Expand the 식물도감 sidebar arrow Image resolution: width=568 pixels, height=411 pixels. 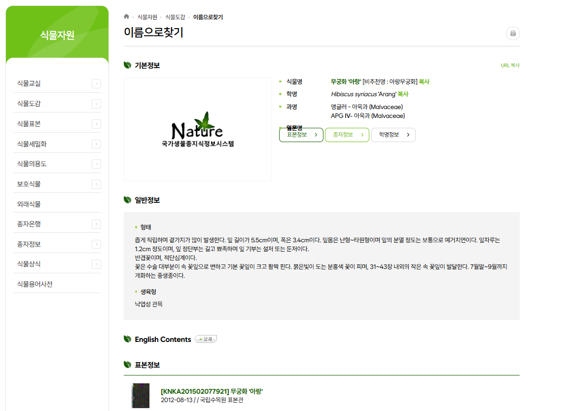tap(96, 104)
